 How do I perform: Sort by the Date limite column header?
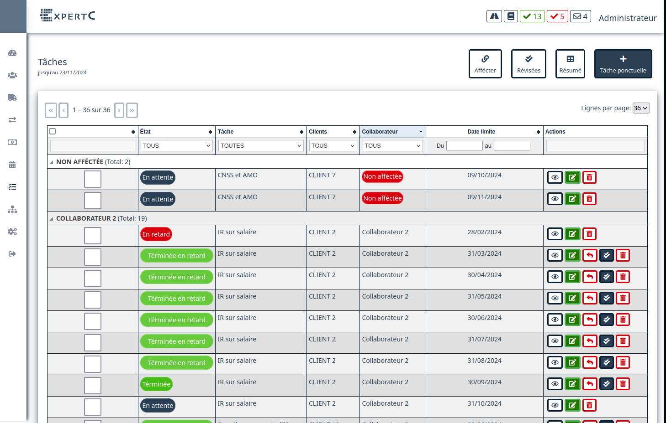point(481,132)
